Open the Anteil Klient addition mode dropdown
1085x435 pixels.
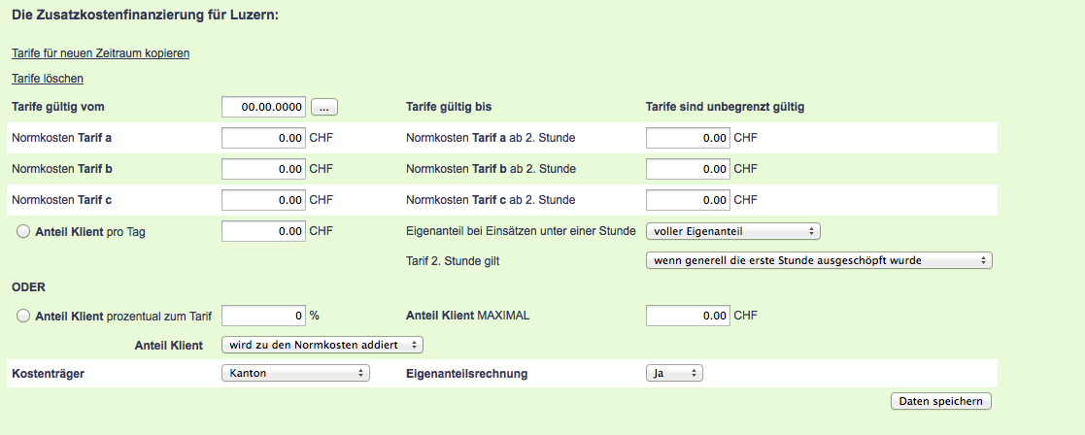pyautogui.click(x=322, y=345)
